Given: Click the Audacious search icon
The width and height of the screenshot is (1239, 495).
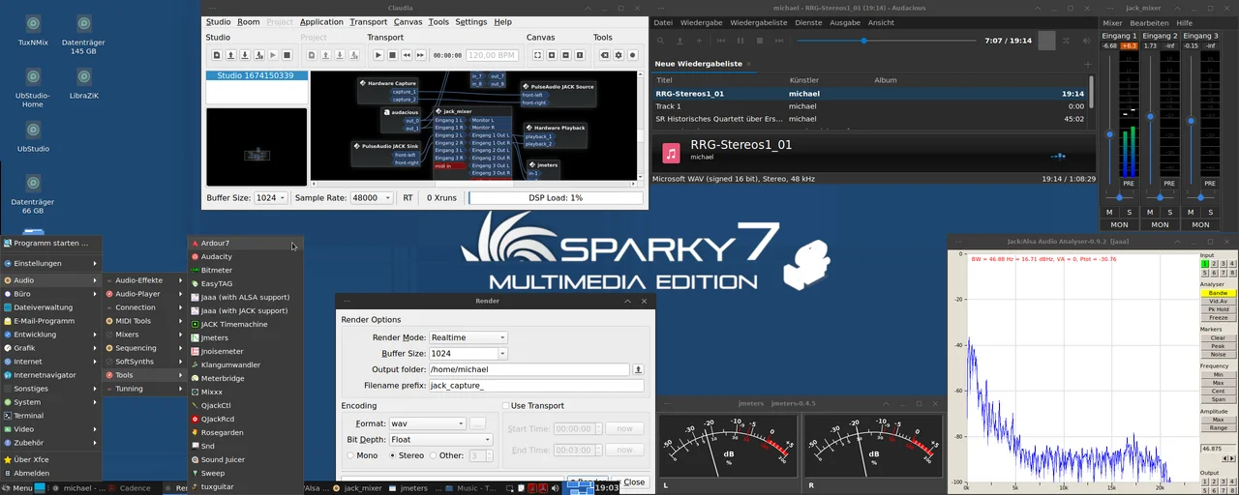Looking at the screenshot, I should [x=660, y=41].
